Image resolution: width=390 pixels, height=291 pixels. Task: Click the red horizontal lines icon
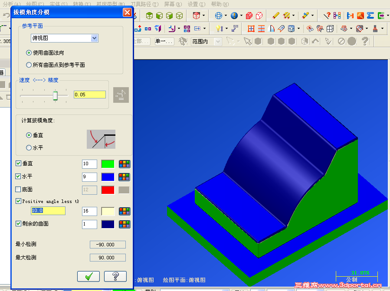[x=261, y=29]
